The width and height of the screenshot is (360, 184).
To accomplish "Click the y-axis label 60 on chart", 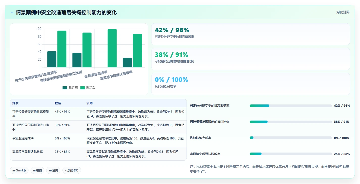I will click(x=39, y=44).
